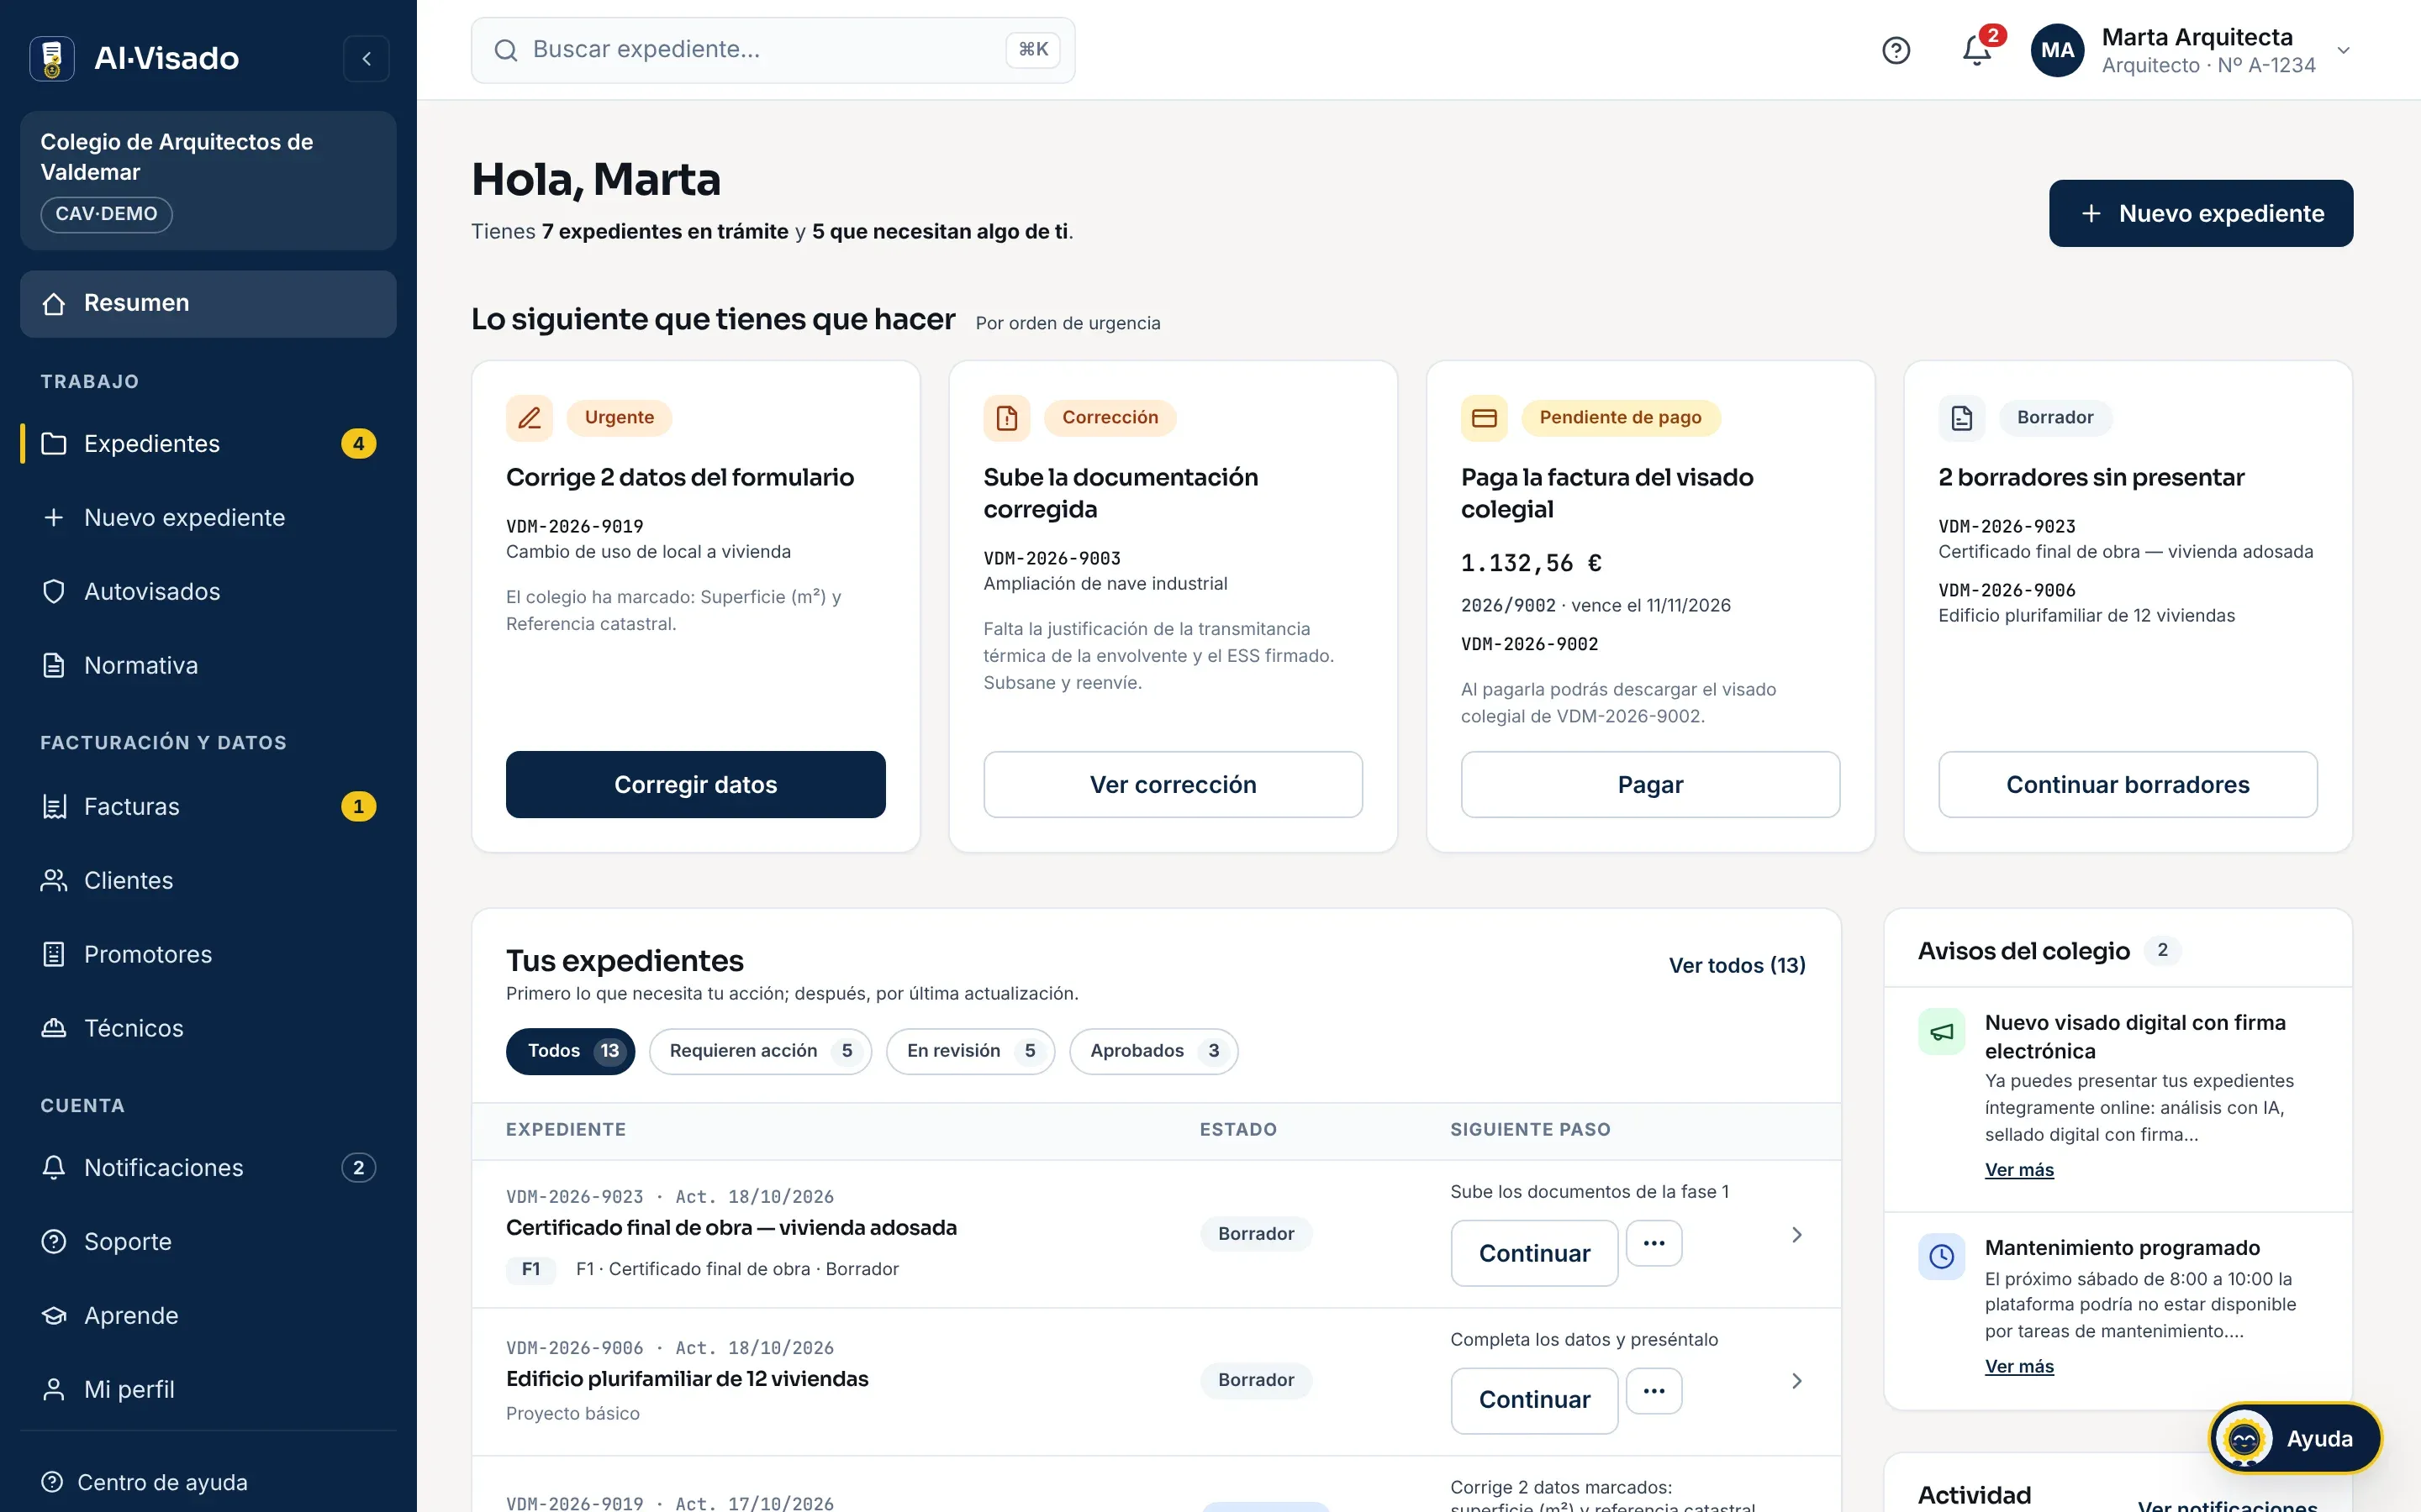Open Normativa in the sidebar
The height and width of the screenshot is (1512, 2421).
(208, 666)
